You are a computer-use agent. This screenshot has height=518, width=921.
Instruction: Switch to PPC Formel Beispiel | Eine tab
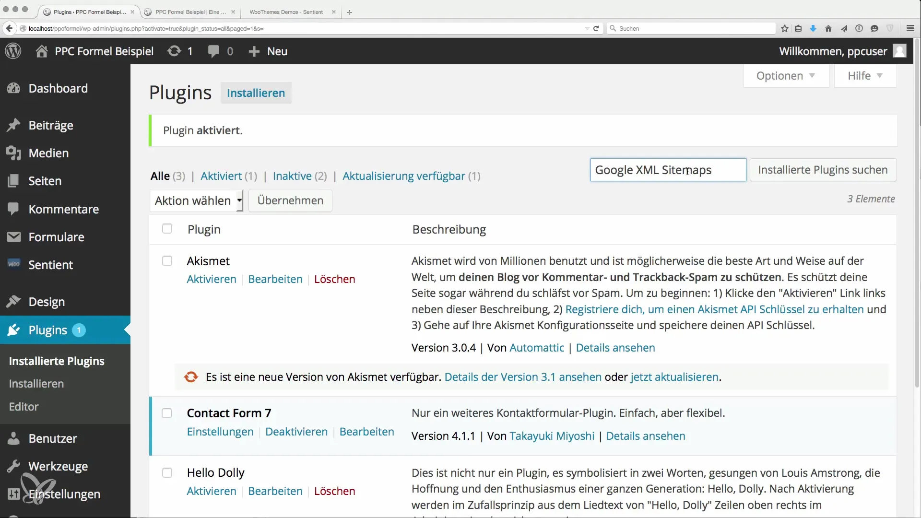pyautogui.click(x=190, y=12)
